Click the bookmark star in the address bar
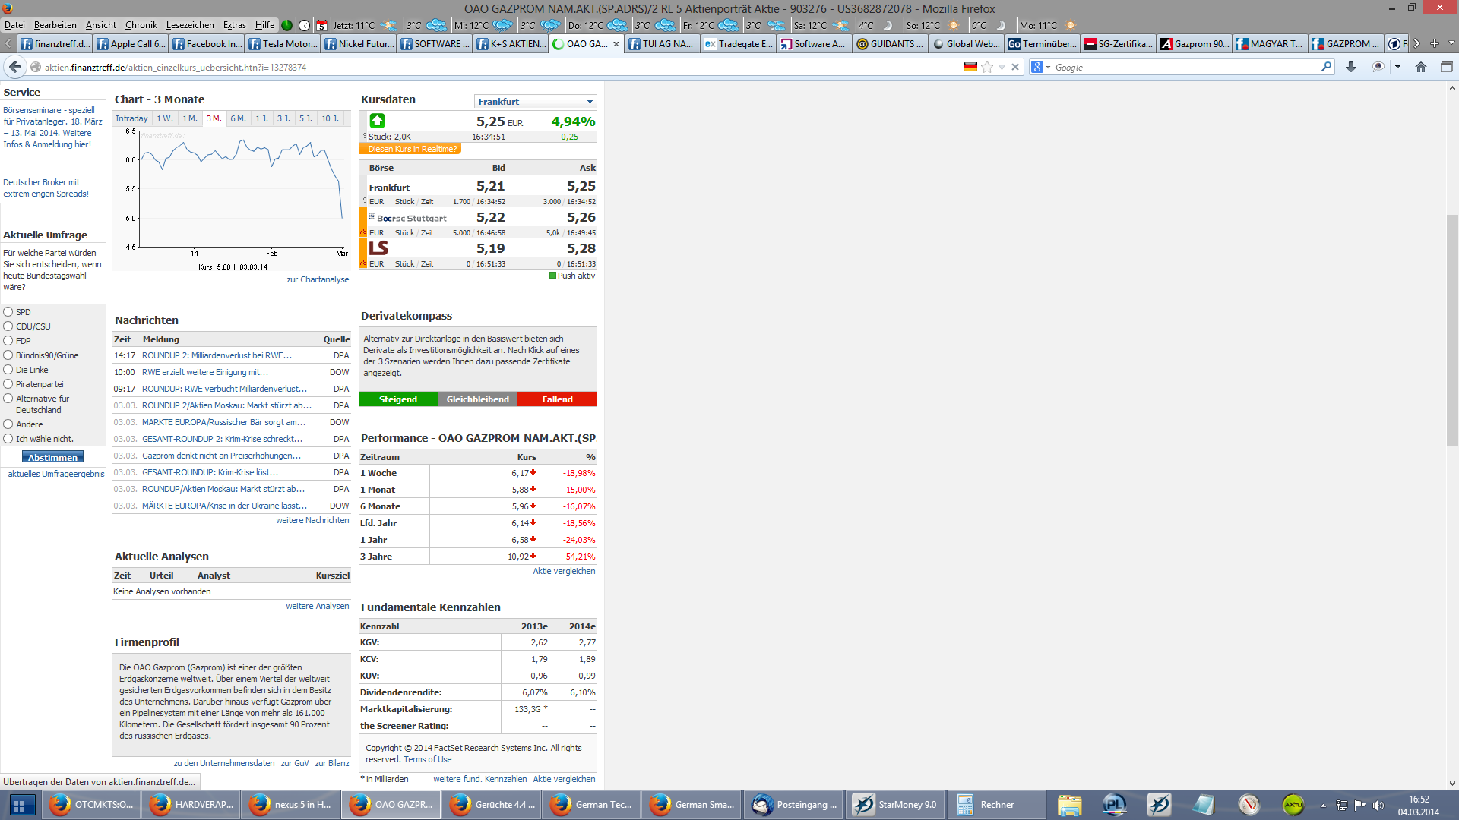The height and width of the screenshot is (820, 1459). point(986,67)
